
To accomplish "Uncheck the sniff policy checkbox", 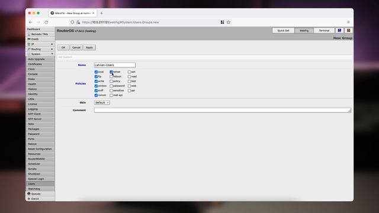I will point(96,91).
